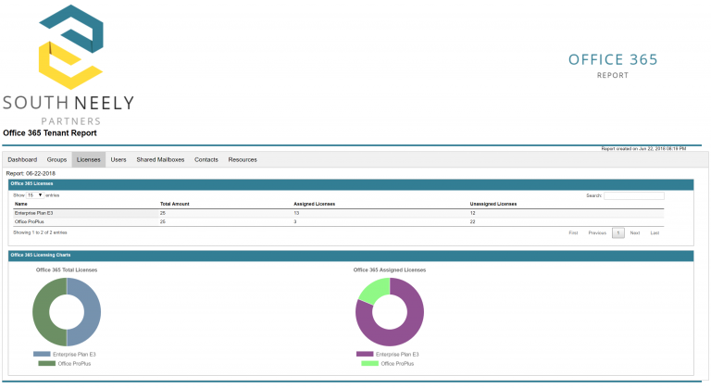Go to Next page of table
Screen dimensions: 711x388
[x=635, y=232]
